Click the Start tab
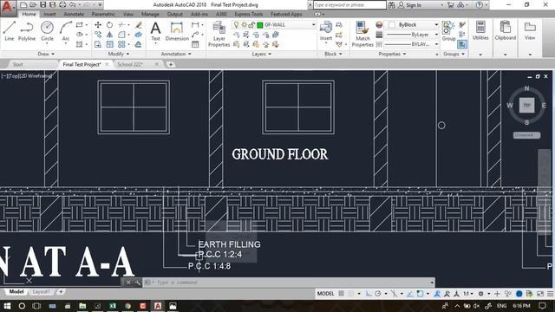 [17, 64]
